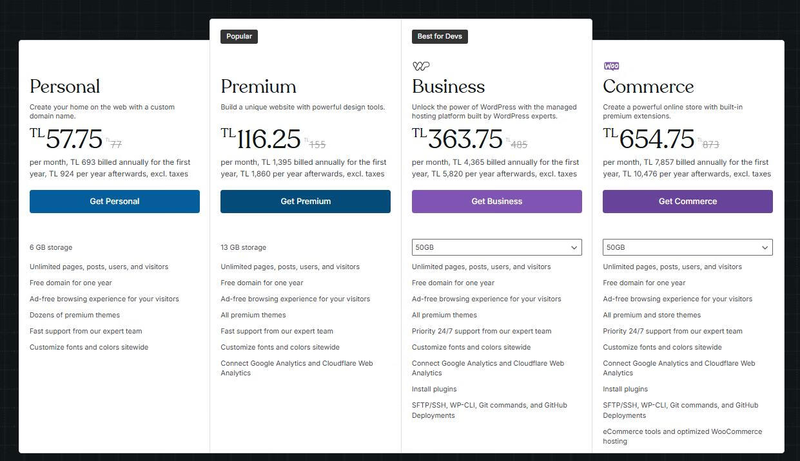Click the Popular badge on Premium plan
The width and height of the screenshot is (800, 461).
pos(239,37)
